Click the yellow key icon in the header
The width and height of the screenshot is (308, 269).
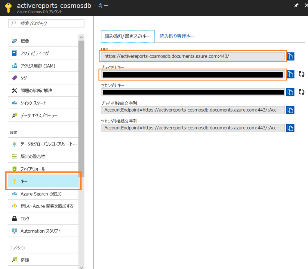(x=8, y=8)
